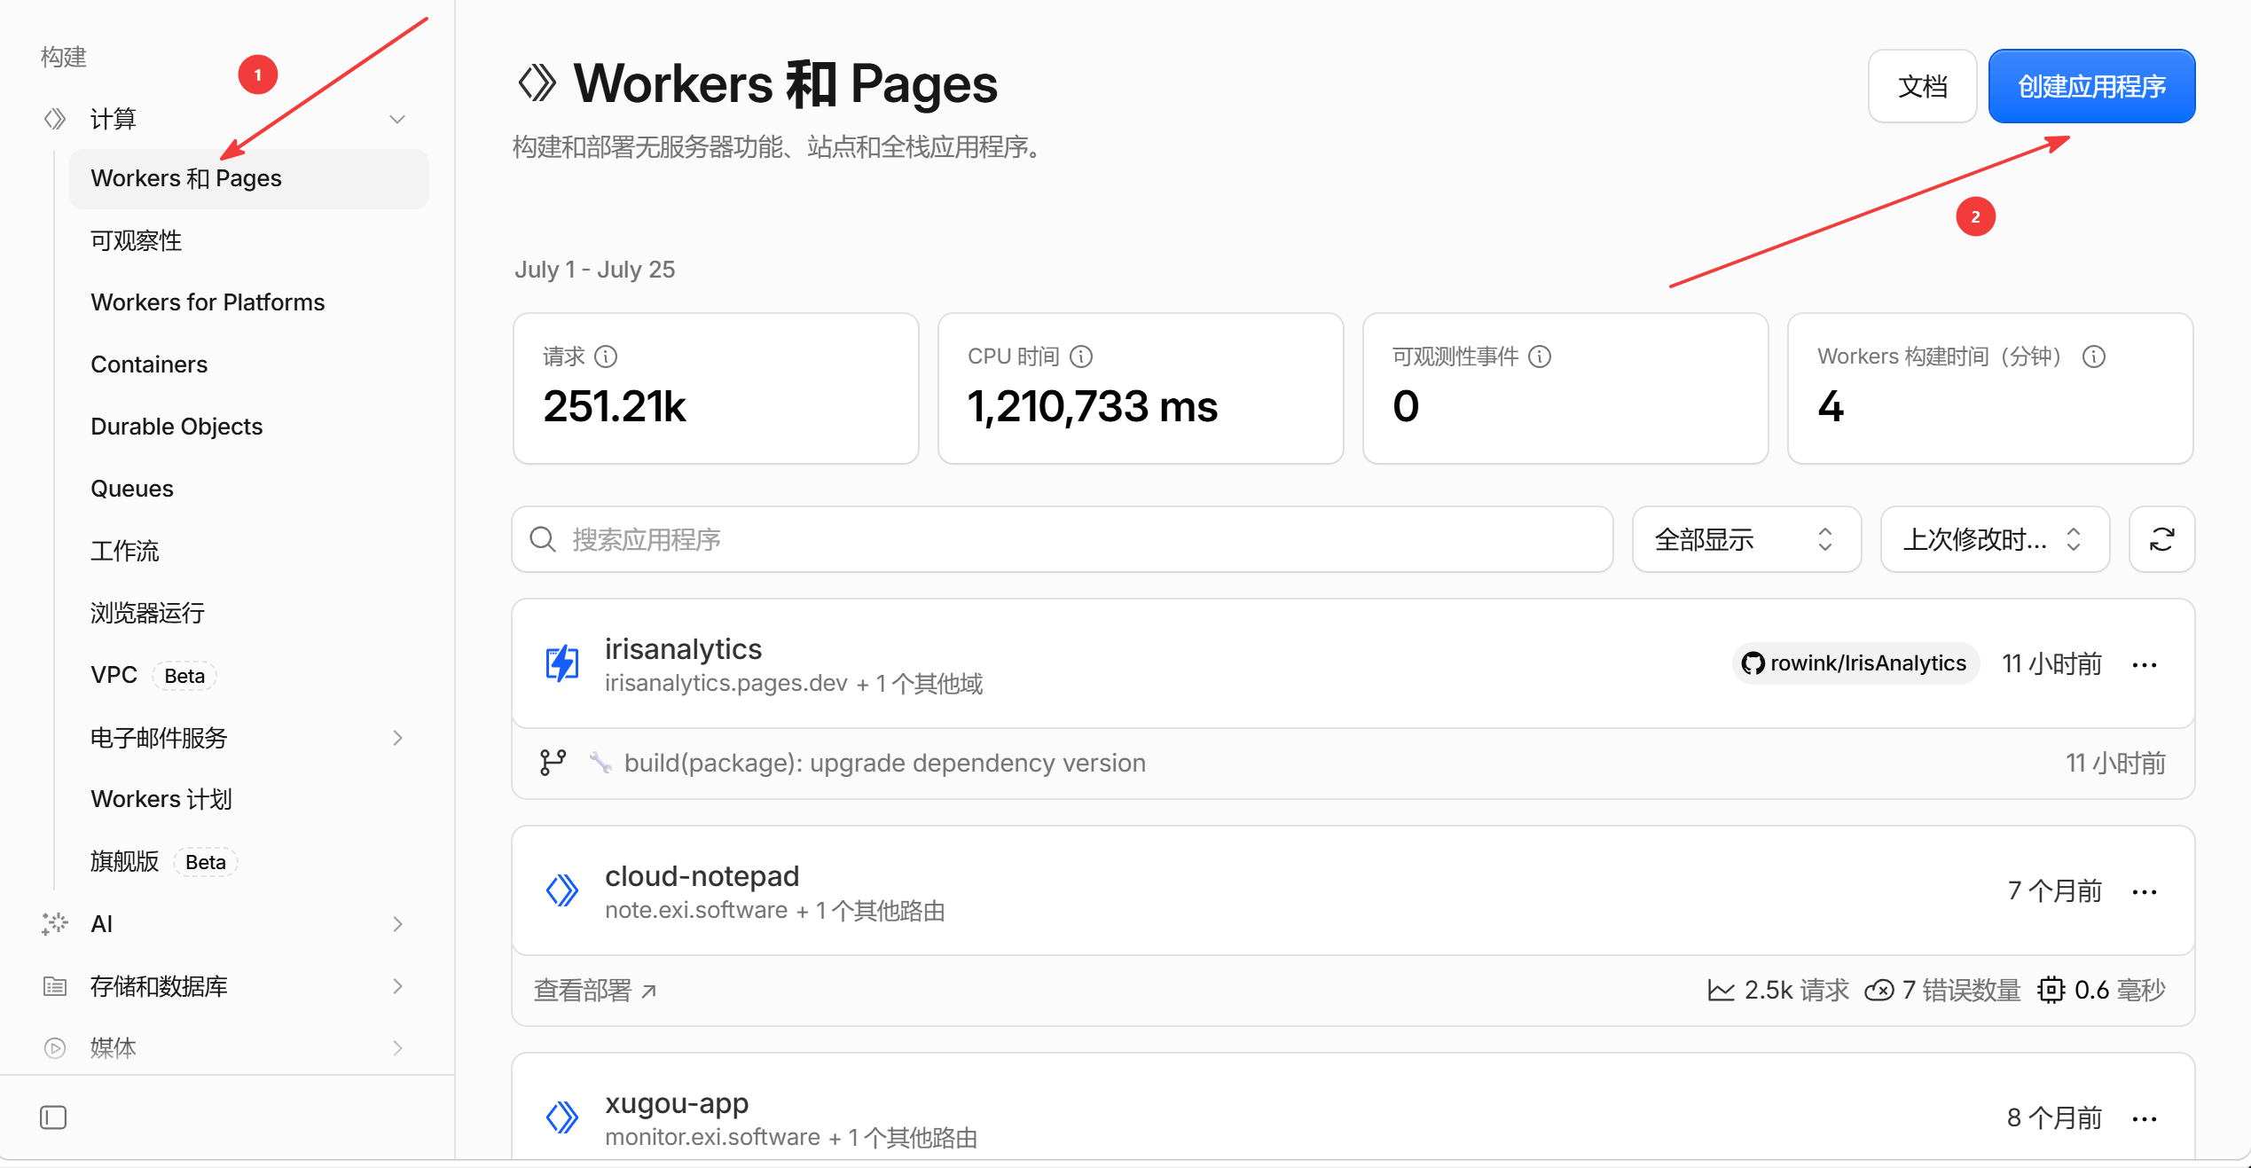Click the GitHub icon in rowink/IrisAnalytics badge
This screenshot has height=1168, width=2251.
pos(1753,663)
